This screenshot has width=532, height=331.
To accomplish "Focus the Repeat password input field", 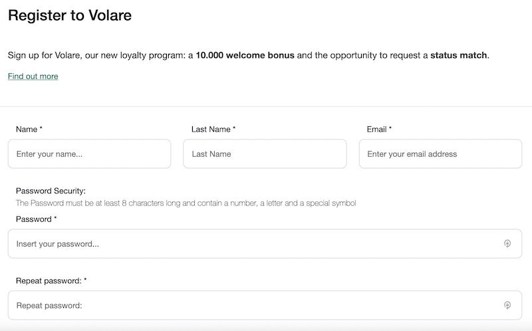I will tap(265, 305).
